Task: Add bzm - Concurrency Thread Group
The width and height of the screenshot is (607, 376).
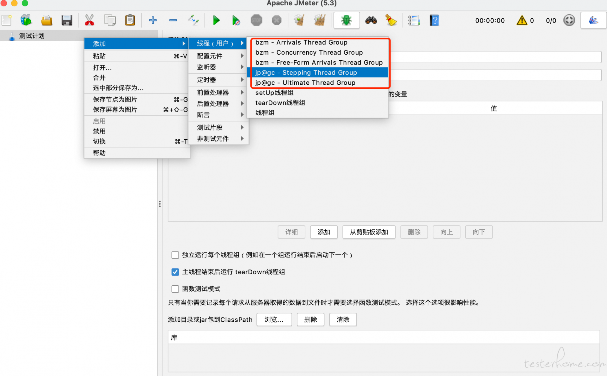Action: [317, 52]
